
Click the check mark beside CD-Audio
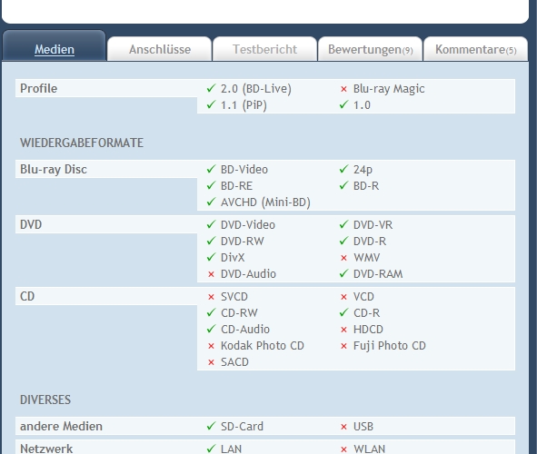point(212,329)
